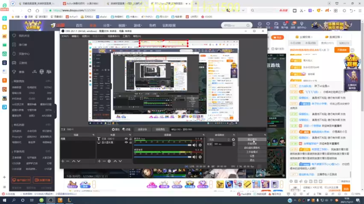Pop out the Audio Mixer dock panel
The image size is (364, 204).
203,135
